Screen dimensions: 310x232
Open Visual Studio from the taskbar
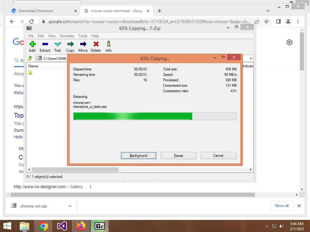pyautogui.click(x=62, y=226)
